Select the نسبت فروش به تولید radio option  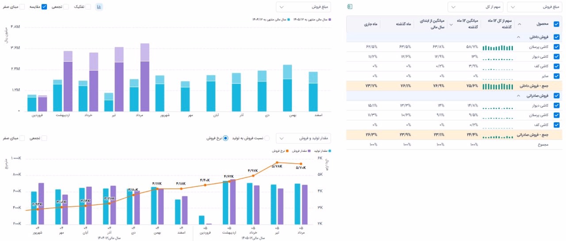coord(267,138)
